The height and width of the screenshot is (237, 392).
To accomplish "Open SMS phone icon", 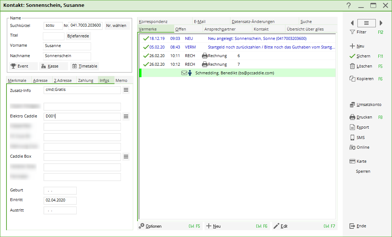I will tap(352, 138).
